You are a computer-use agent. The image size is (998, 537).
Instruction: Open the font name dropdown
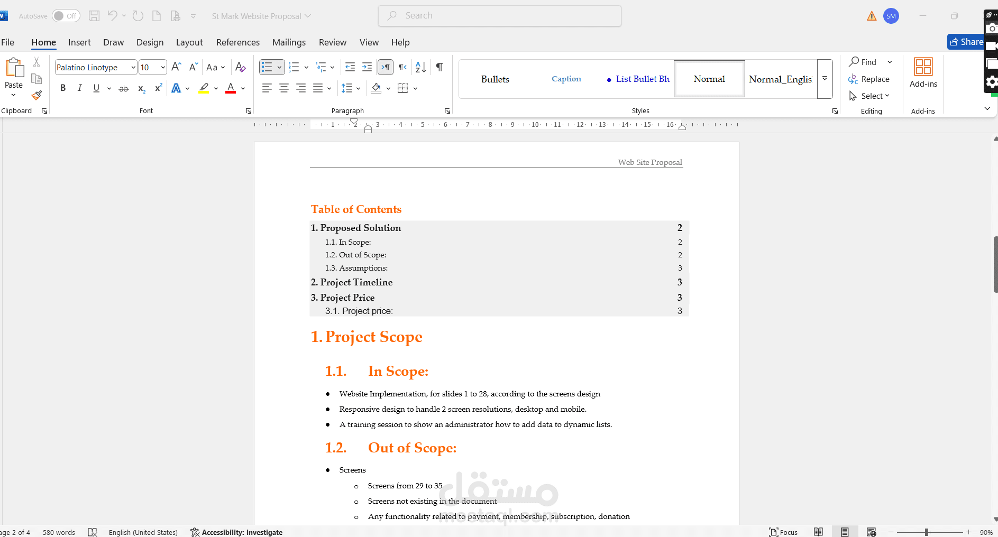(133, 67)
